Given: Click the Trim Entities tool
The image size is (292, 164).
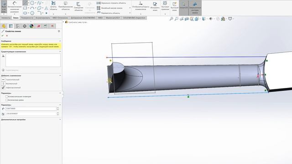Looking at the screenshot, I should tap(53, 5).
